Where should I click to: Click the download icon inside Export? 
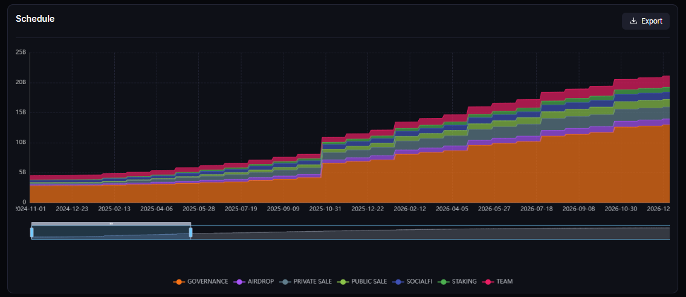point(633,21)
